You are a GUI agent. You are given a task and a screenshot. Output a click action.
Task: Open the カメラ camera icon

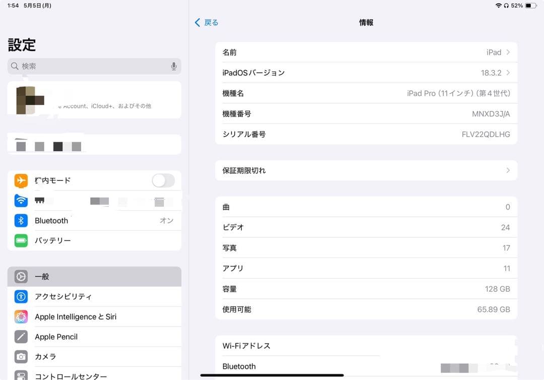coord(21,356)
